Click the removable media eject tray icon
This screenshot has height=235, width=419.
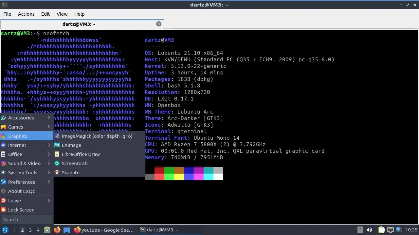360,230
